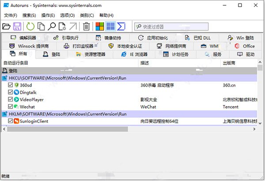
Task: Switch to the 登陆 tab
Action: pyautogui.click(x=52, y=54)
